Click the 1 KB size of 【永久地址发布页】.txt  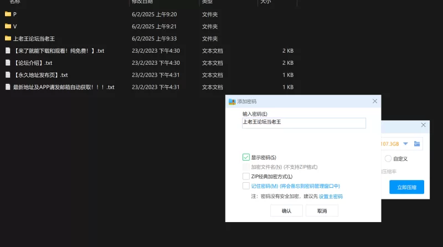tap(288, 75)
